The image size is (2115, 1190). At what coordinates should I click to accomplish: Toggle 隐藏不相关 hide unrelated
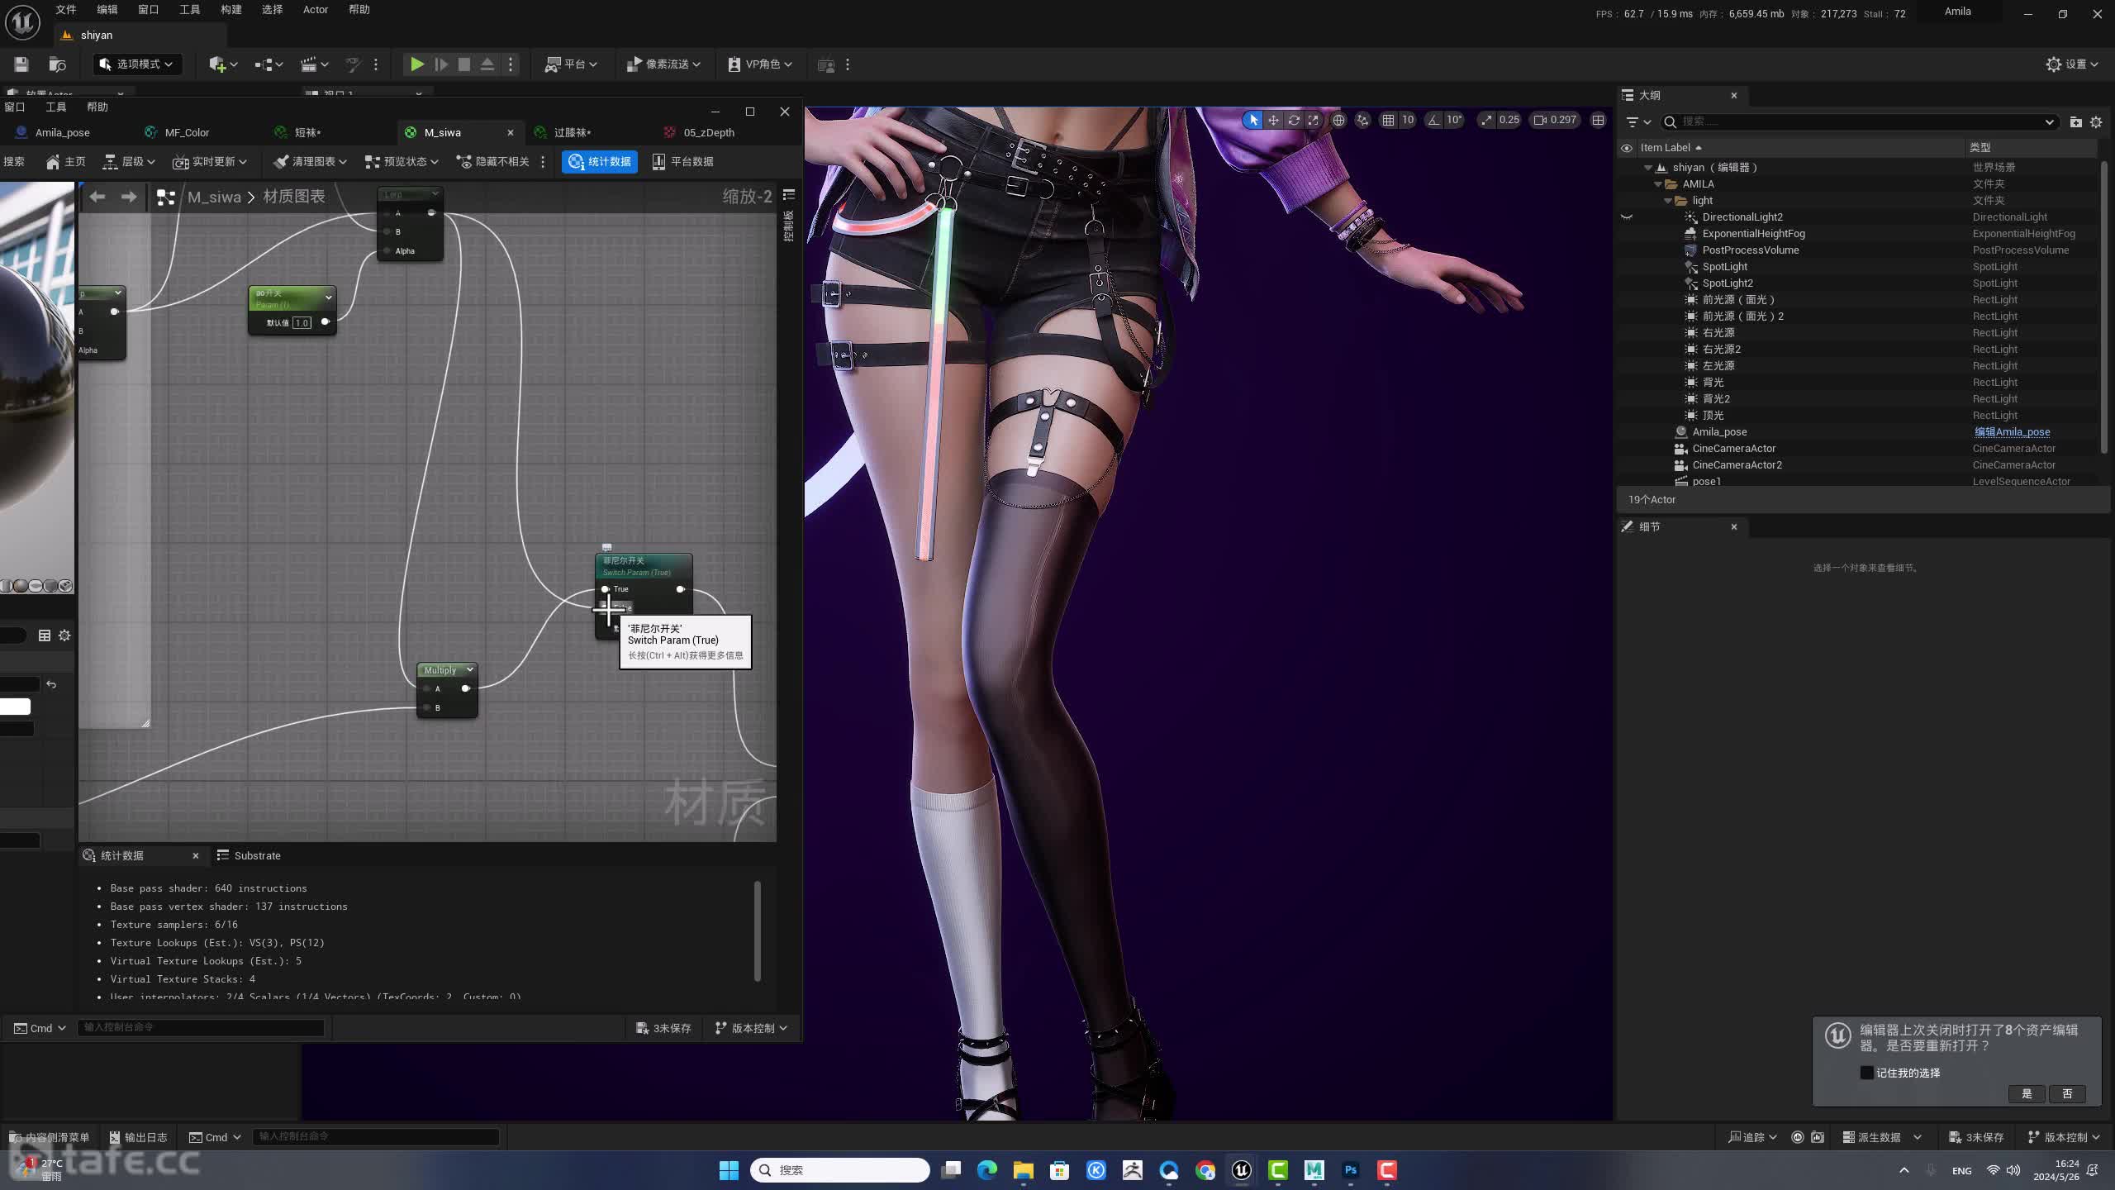coord(492,162)
